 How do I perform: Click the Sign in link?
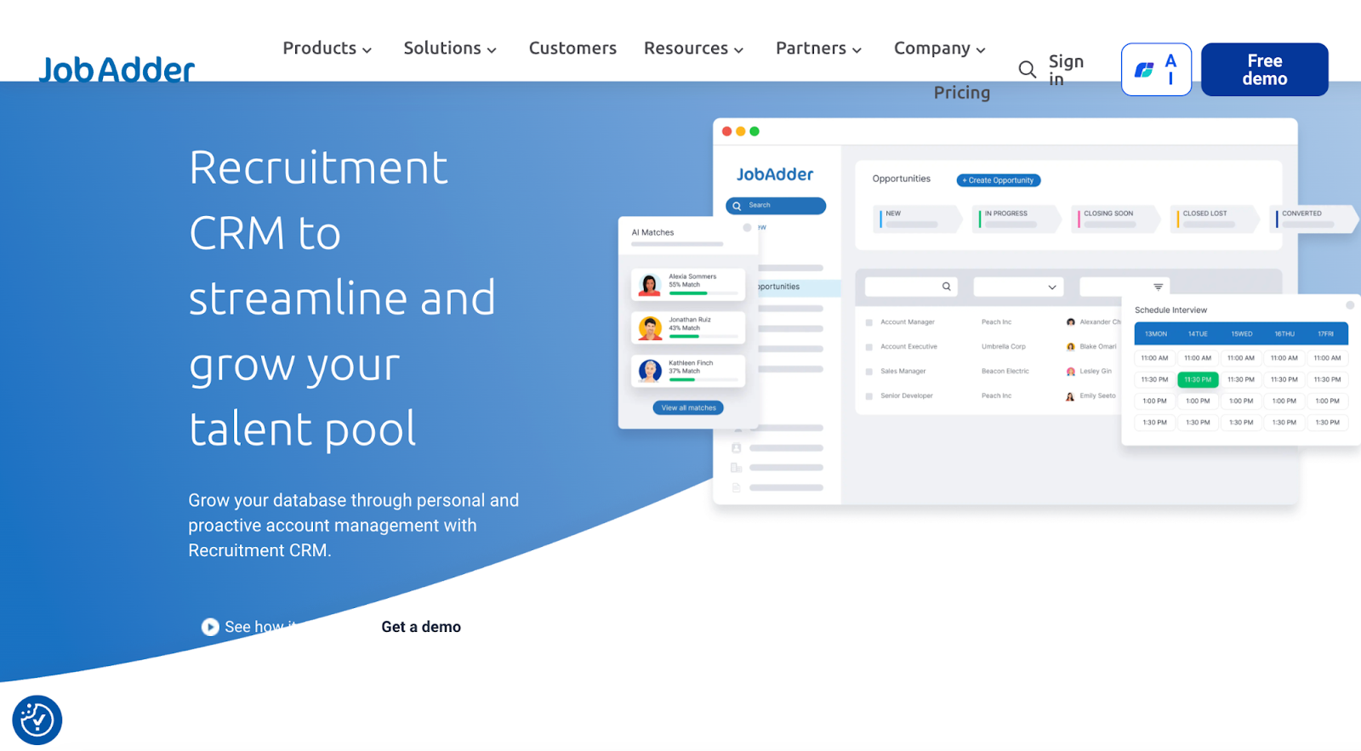1066,70
